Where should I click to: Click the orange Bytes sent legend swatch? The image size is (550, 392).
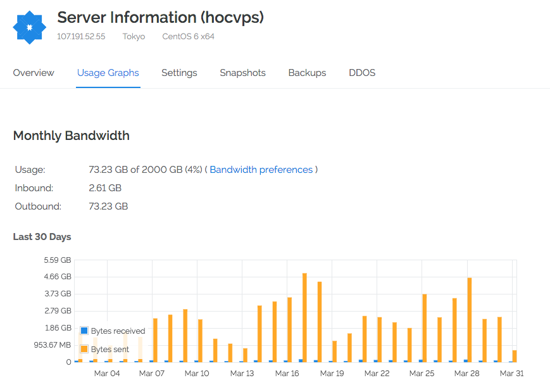click(84, 349)
